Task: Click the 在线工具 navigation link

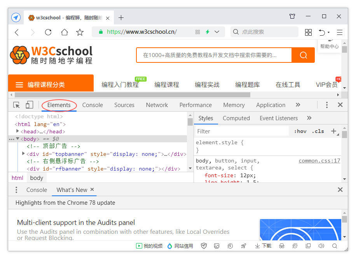Action: (x=288, y=84)
